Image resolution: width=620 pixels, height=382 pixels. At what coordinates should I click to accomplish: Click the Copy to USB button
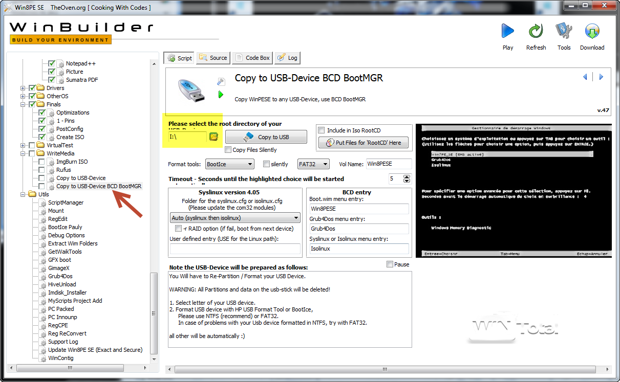(x=266, y=137)
